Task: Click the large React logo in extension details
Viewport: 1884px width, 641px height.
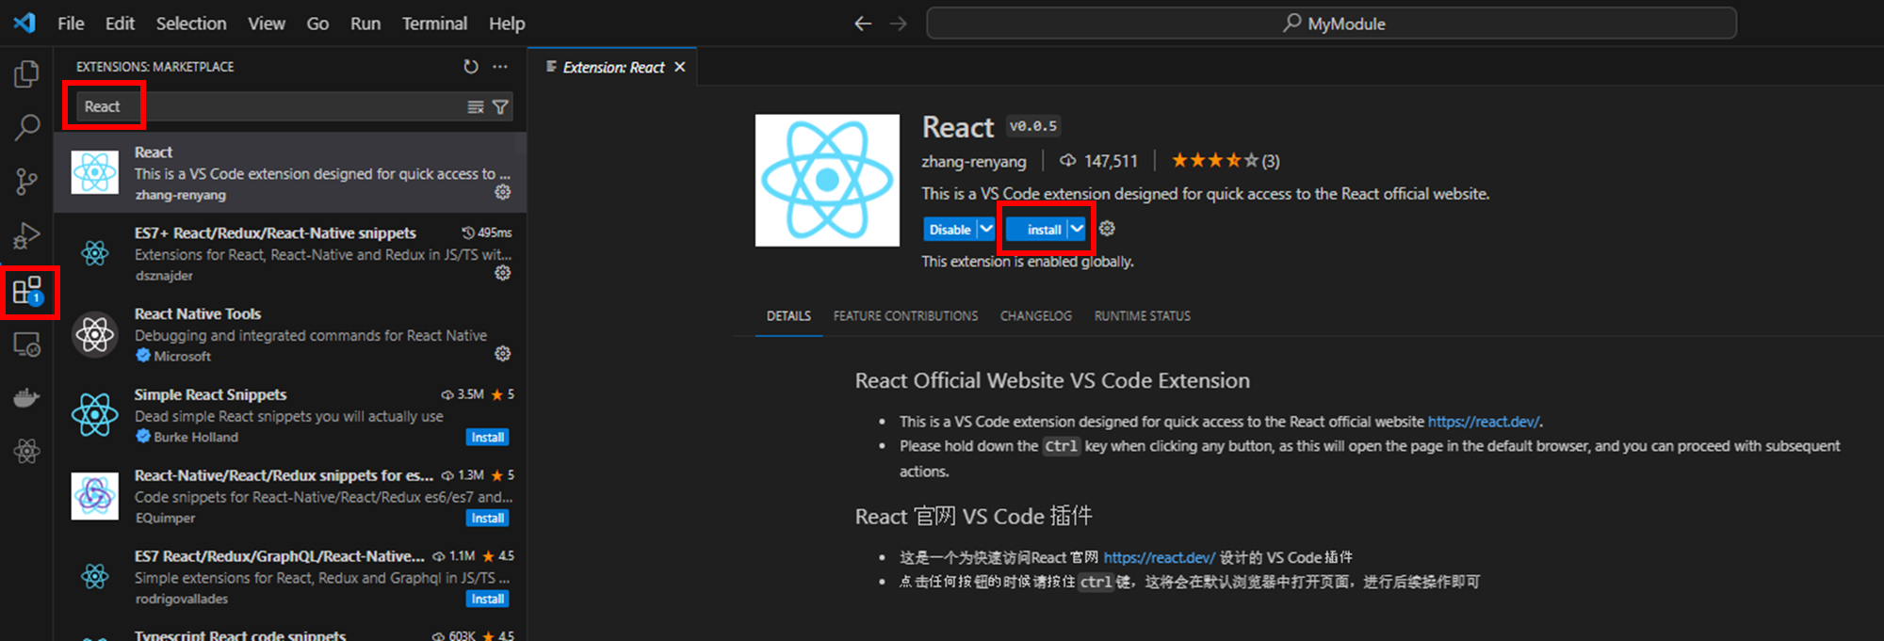Action: click(x=827, y=181)
